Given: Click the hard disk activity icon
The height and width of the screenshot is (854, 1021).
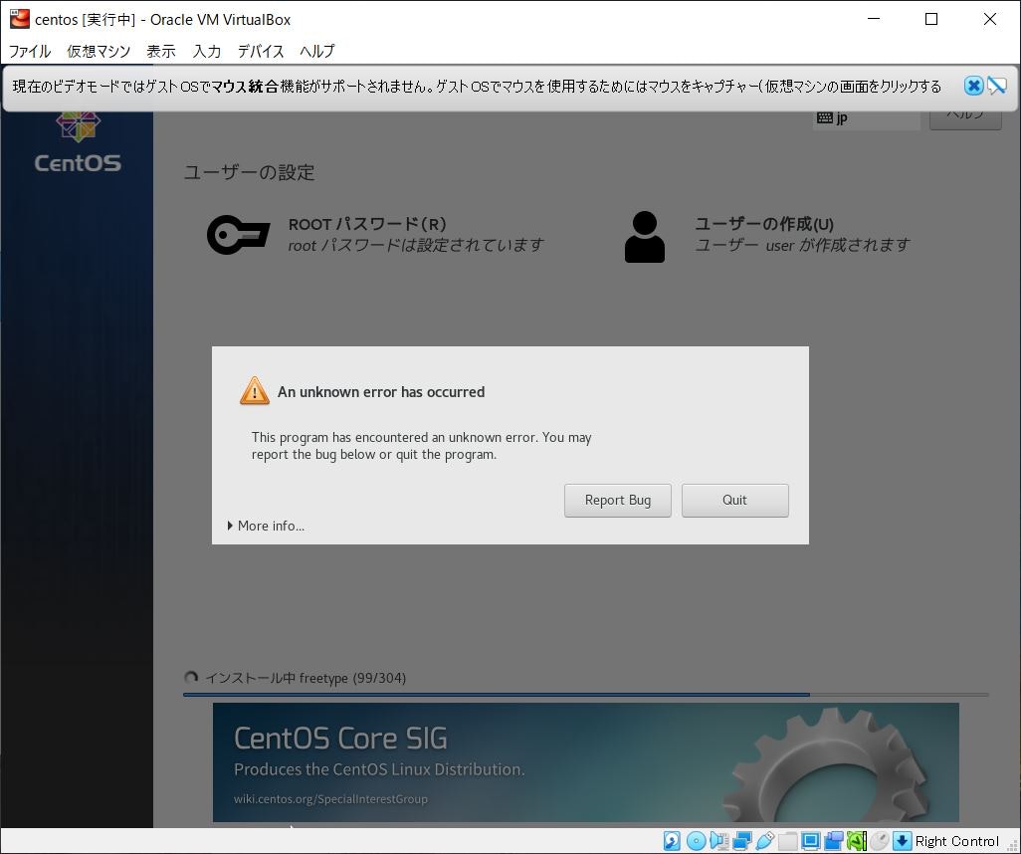Looking at the screenshot, I should [x=672, y=841].
